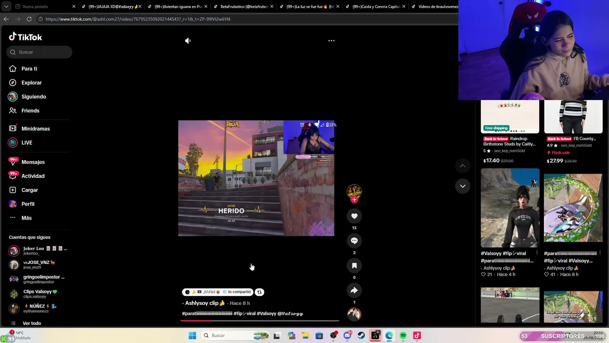Open Microsoft Store from the taskbar

point(319,335)
